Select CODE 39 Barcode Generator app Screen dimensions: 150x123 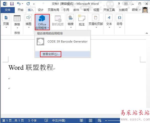(62, 42)
